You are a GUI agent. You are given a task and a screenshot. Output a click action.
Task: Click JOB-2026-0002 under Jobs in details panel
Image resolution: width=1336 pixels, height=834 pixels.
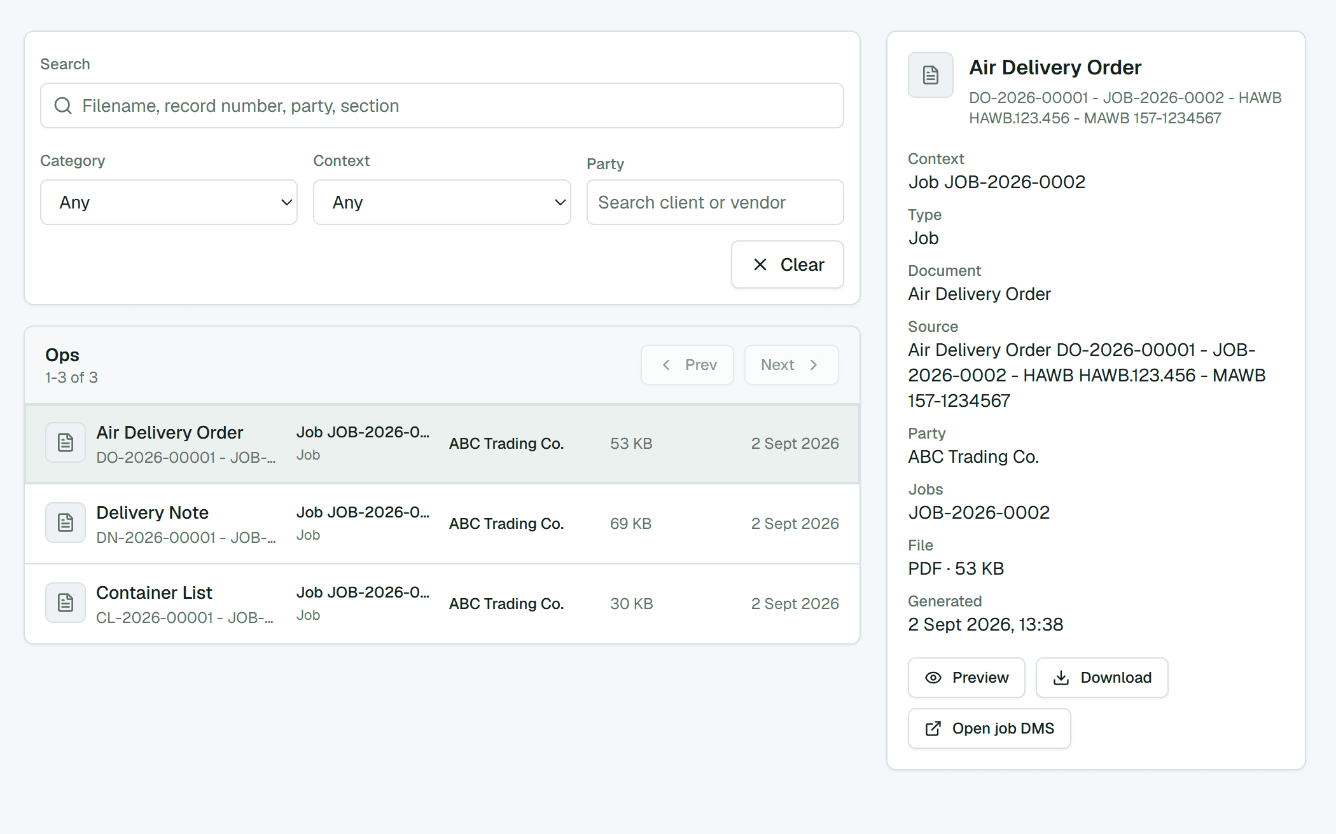coord(979,512)
